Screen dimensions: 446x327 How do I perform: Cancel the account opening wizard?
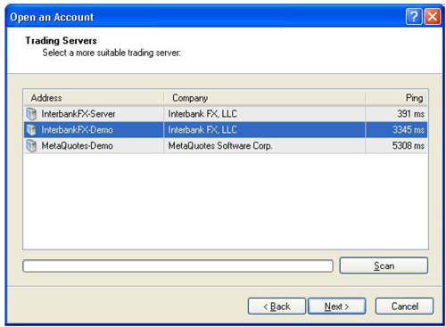click(404, 307)
